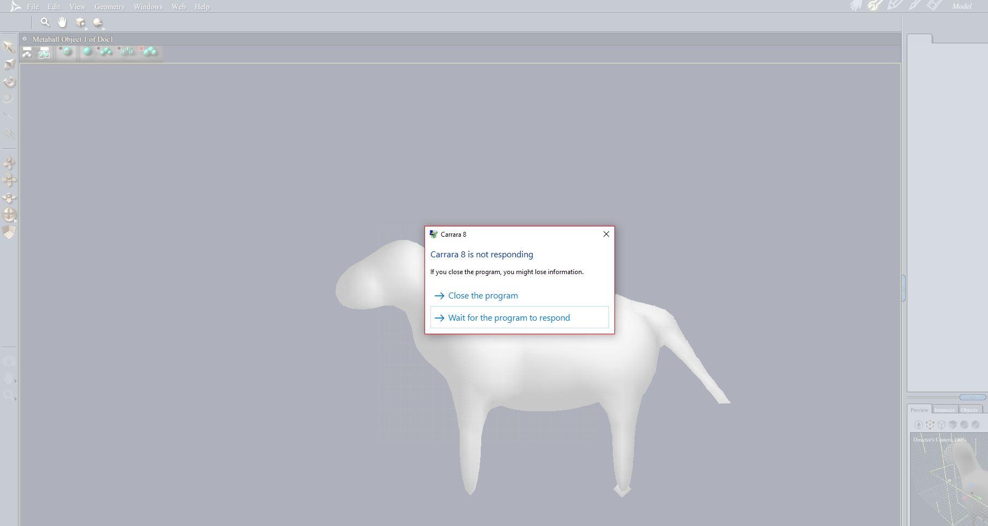Switch to the film Render room icon

[x=934, y=6]
